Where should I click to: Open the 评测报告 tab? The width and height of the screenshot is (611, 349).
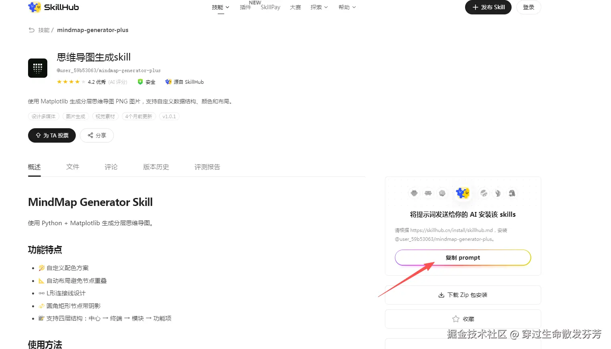click(208, 167)
